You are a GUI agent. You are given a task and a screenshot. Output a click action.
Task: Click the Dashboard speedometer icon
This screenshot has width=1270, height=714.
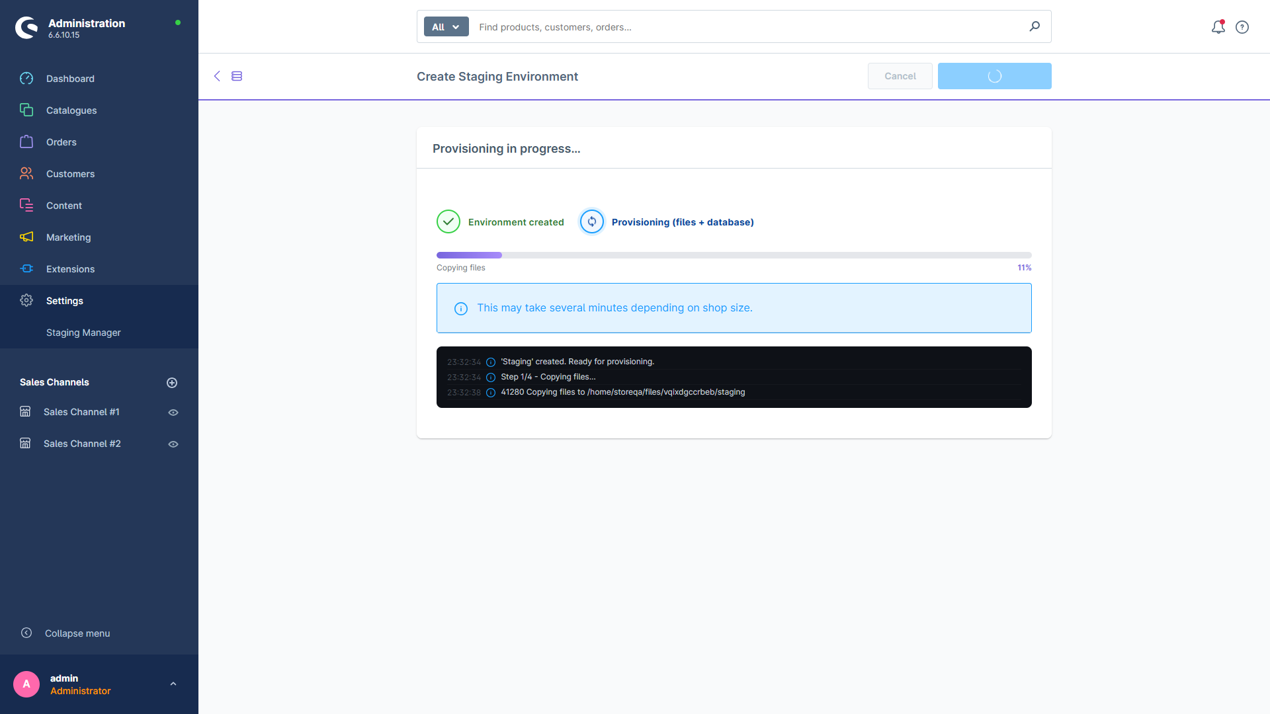pyautogui.click(x=26, y=79)
